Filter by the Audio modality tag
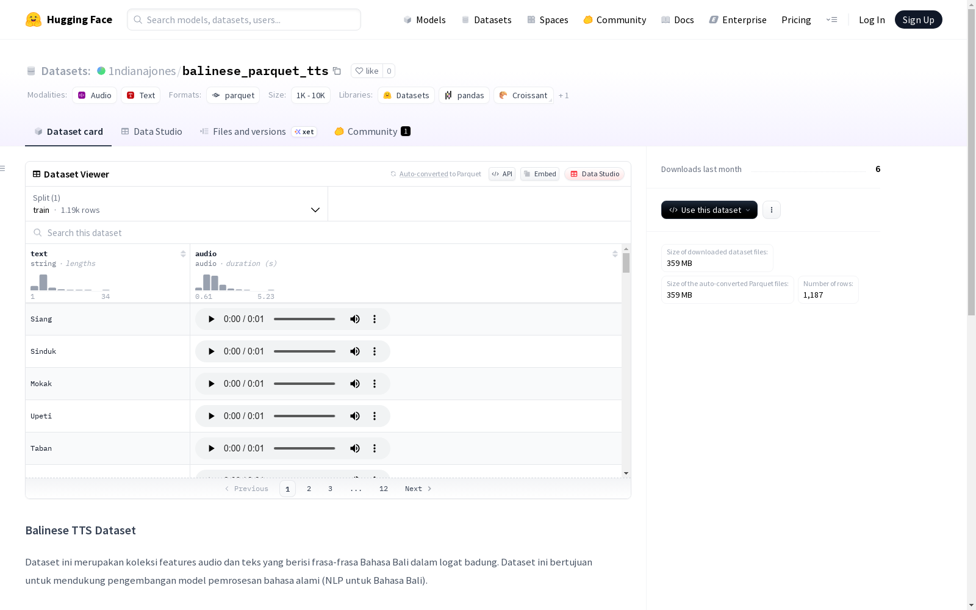 [x=95, y=95]
